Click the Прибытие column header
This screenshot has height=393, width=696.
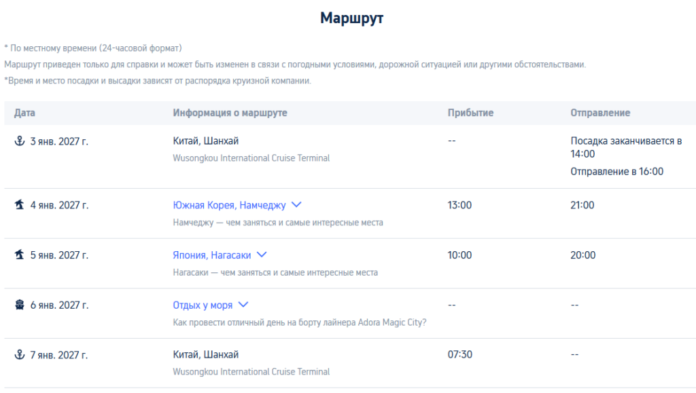coord(470,113)
